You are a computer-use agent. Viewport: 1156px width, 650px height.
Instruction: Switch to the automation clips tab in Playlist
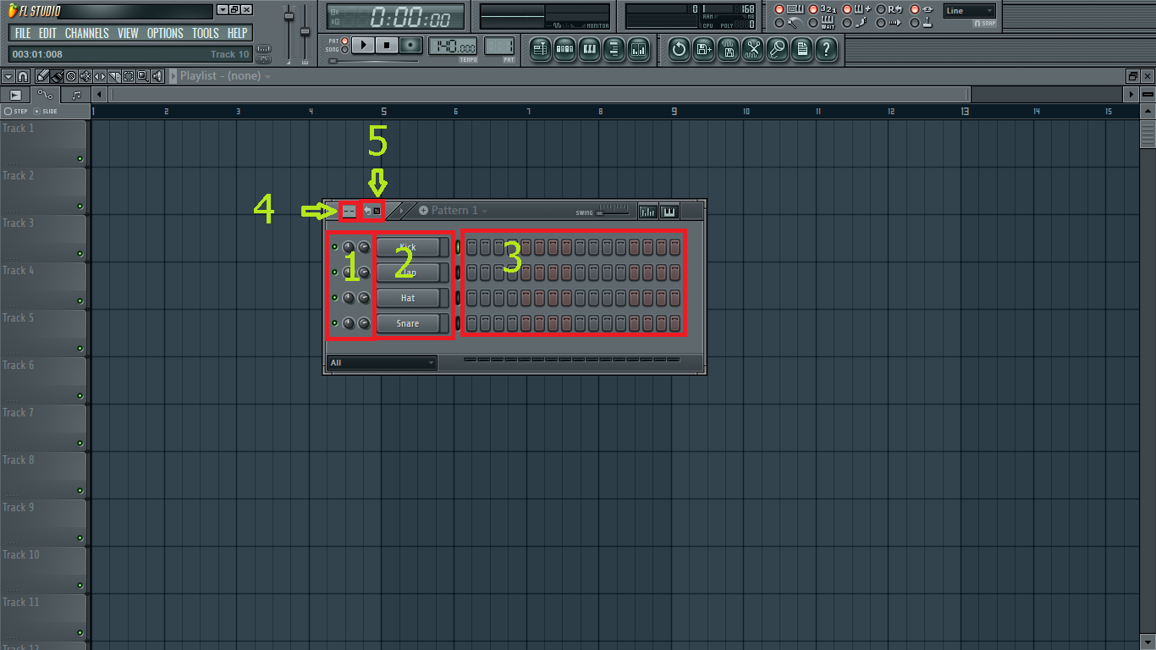[45, 95]
